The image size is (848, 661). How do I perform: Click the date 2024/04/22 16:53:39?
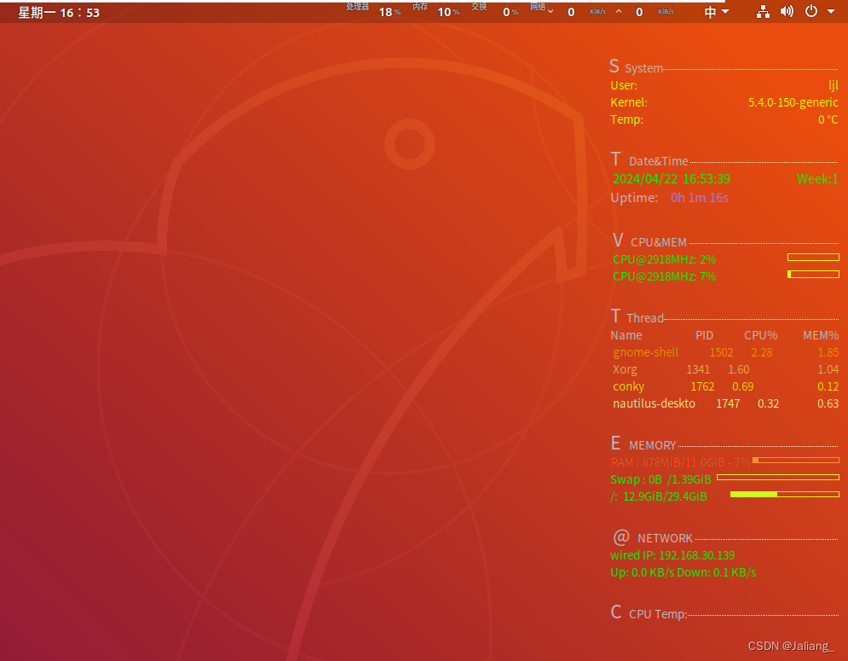(x=671, y=179)
